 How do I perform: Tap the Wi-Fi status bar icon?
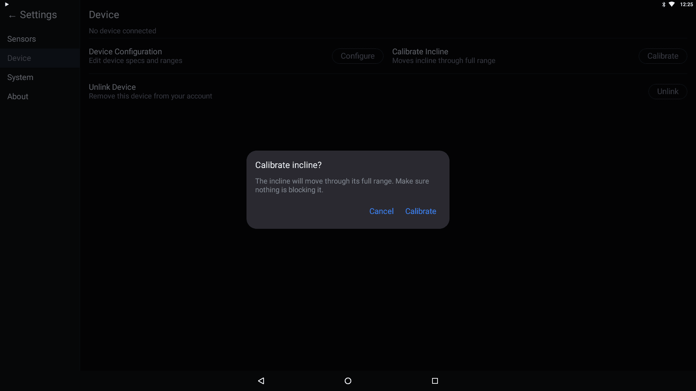click(672, 4)
